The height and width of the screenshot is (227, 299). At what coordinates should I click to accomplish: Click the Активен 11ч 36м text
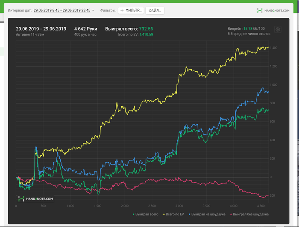coord(30,35)
